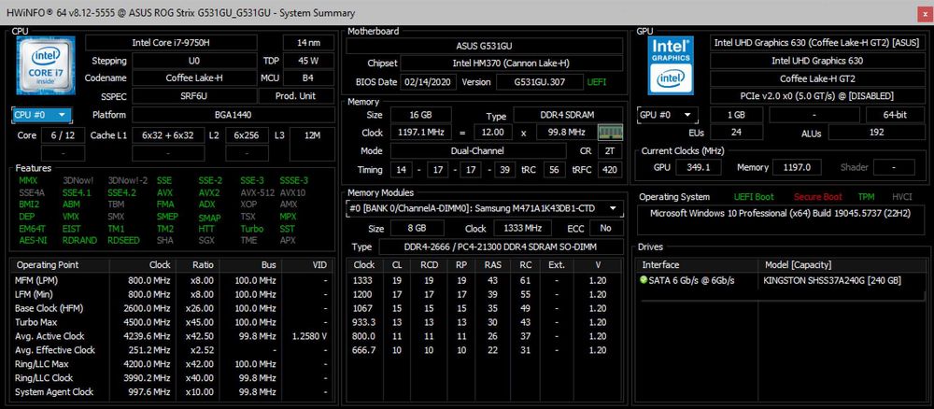Viewport: 934px width, 409px height.
Task: Click the Intel Core i7 CPU logo
Action: click(46, 65)
